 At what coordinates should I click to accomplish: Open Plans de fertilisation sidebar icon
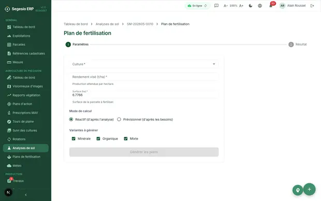pyautogui.click(x=9, y=157)
